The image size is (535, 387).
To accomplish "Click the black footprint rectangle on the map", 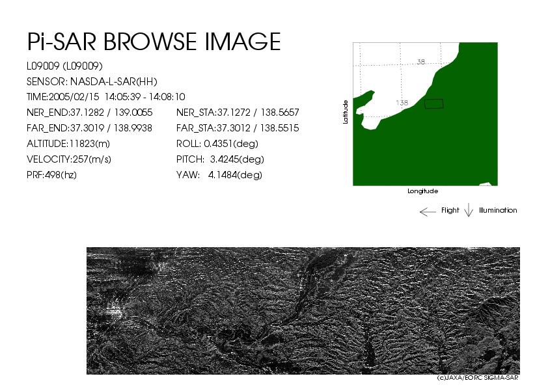I will [x=434, y=103].
